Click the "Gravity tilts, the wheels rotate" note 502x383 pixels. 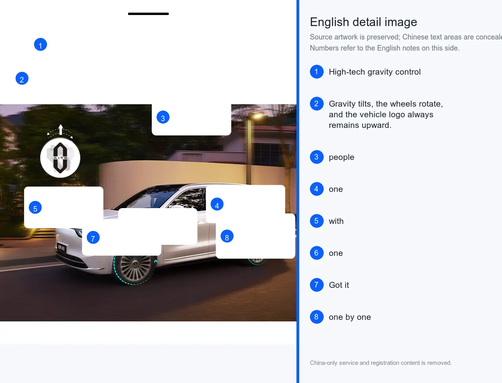[x=386, y=115]
